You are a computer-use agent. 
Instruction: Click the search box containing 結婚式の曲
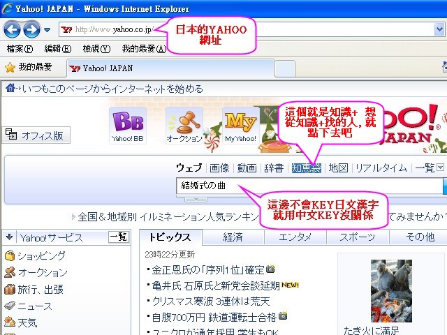click(309, 186)
